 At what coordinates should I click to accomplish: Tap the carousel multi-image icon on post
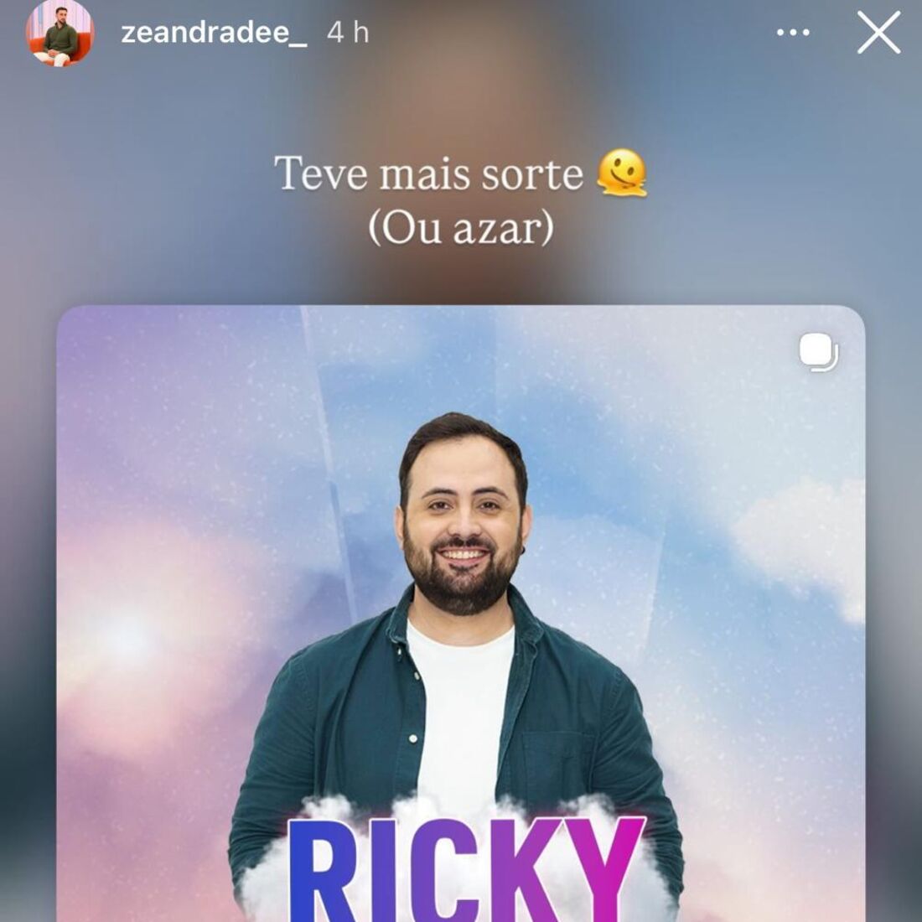click(819, 353)
